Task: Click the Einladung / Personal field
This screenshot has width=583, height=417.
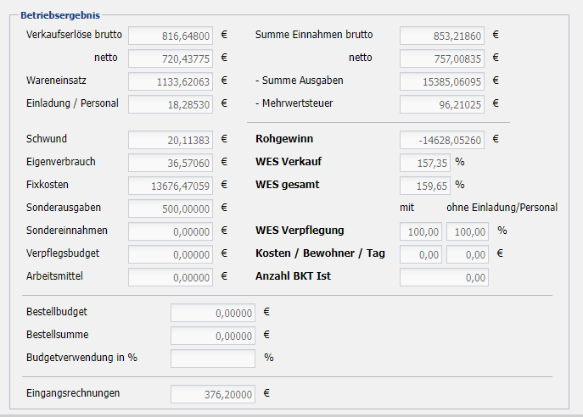Action: (x=170, y=104)
